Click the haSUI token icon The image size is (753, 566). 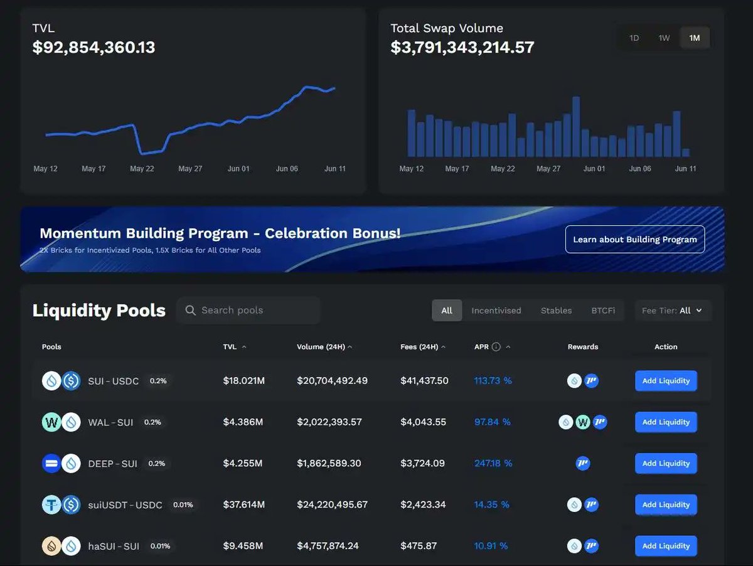click(x=52, y=546)
